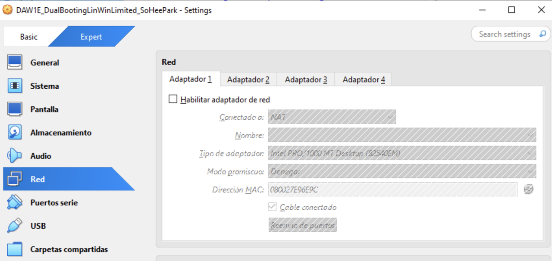Screen dimensions: 552x261
Task: Open the Modo promiscuo dropdown
Action: (x=402, y=171)
